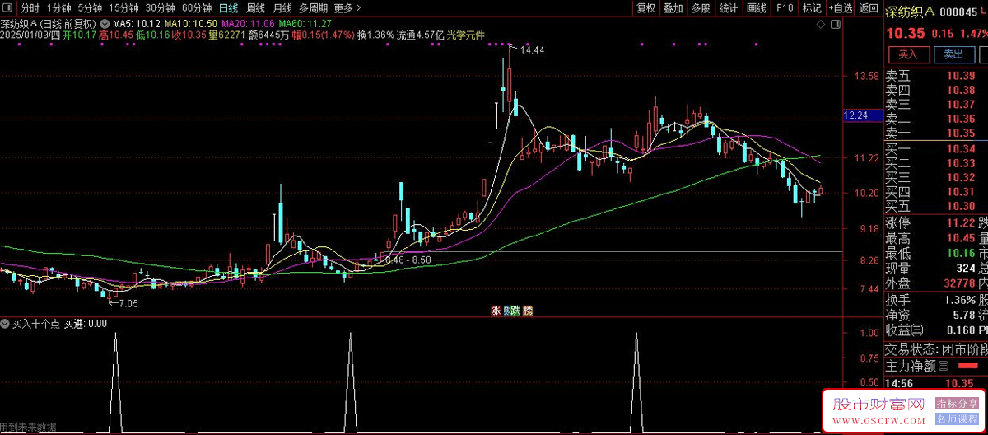Click the 榜 marker icon under the chart
988x435 pixels.
click(528, 311)
